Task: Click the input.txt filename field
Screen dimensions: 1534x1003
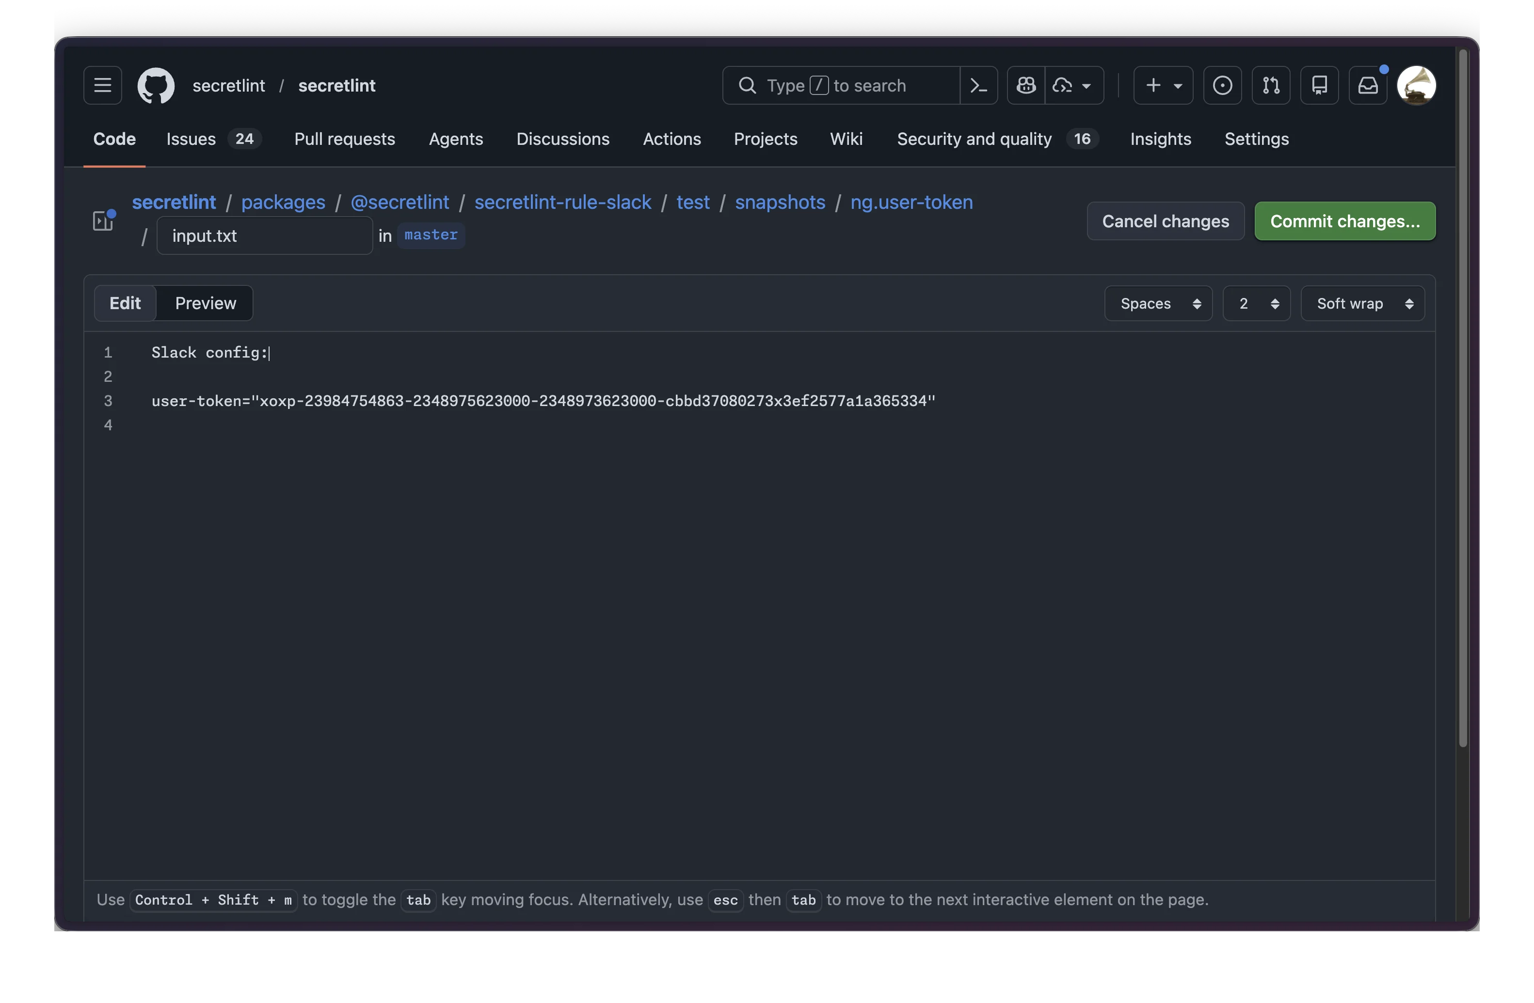Action: pos(264,236)
